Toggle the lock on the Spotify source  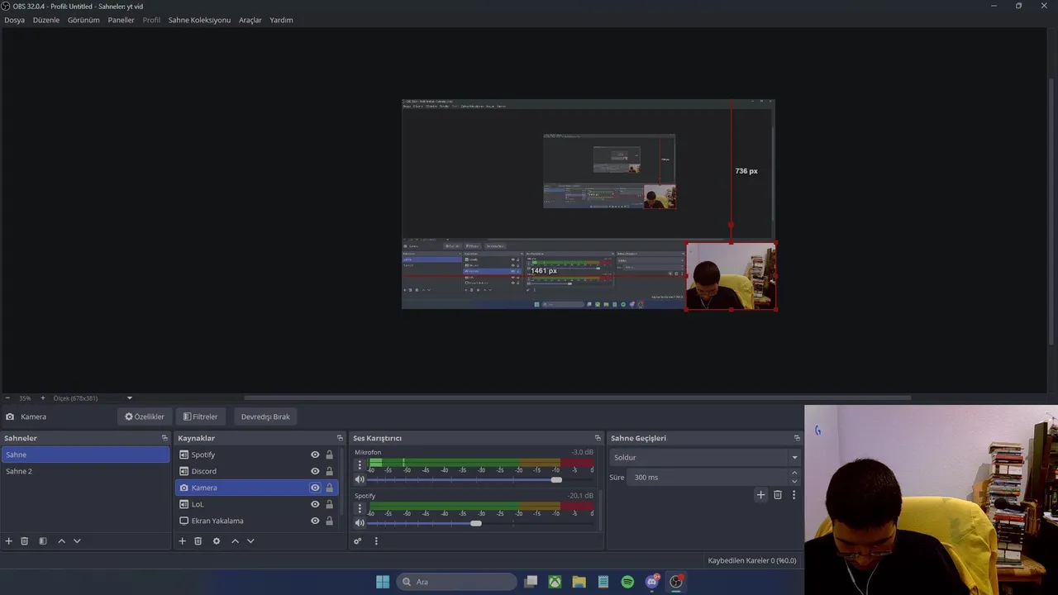[x=330, y=455]
